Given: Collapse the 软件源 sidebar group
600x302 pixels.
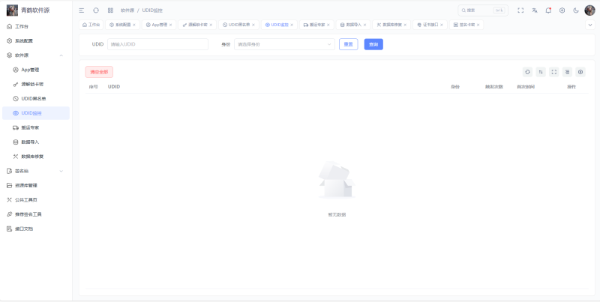Looking at the screenshot, I should (x=36, y=55).
